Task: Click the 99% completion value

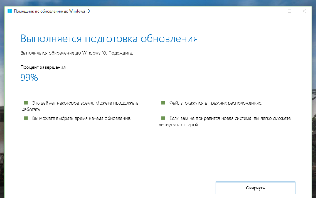Action: coord(29,78)
